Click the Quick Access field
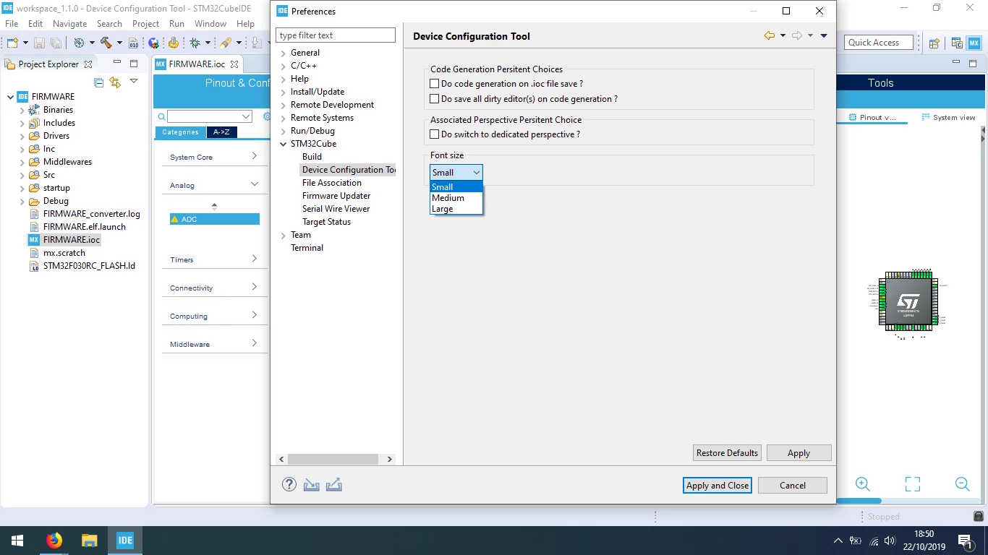The height and width of the screenshot is (555, 988). (879, 43)
